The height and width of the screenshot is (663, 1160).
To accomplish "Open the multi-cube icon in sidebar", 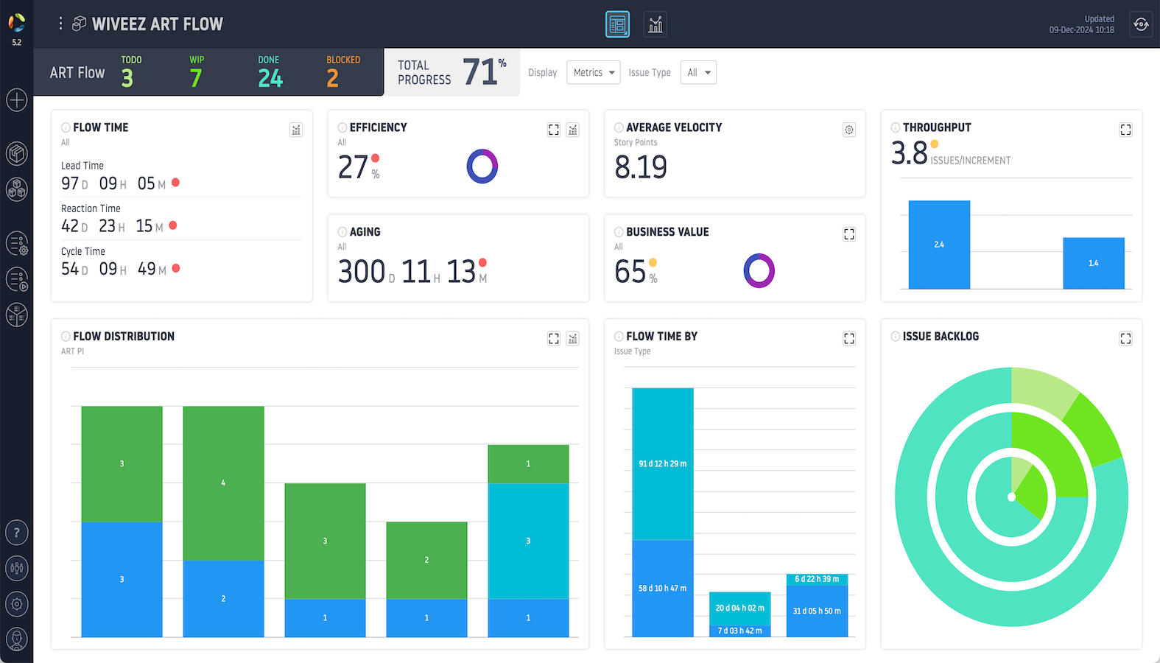I will click(x=17, y=189).
